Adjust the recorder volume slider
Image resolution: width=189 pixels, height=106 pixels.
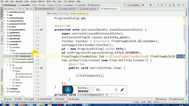point(107,90)
